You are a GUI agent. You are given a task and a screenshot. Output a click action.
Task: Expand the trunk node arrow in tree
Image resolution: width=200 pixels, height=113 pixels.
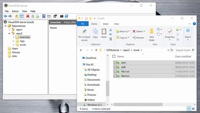13,45
